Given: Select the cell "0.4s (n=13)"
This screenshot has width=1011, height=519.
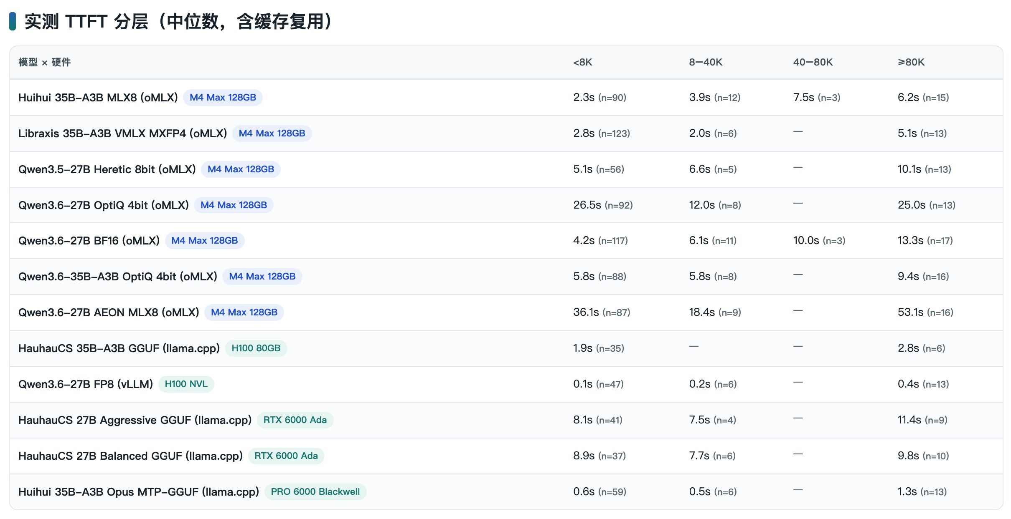Looking at the screenshot, I should [x=923, y=384].
